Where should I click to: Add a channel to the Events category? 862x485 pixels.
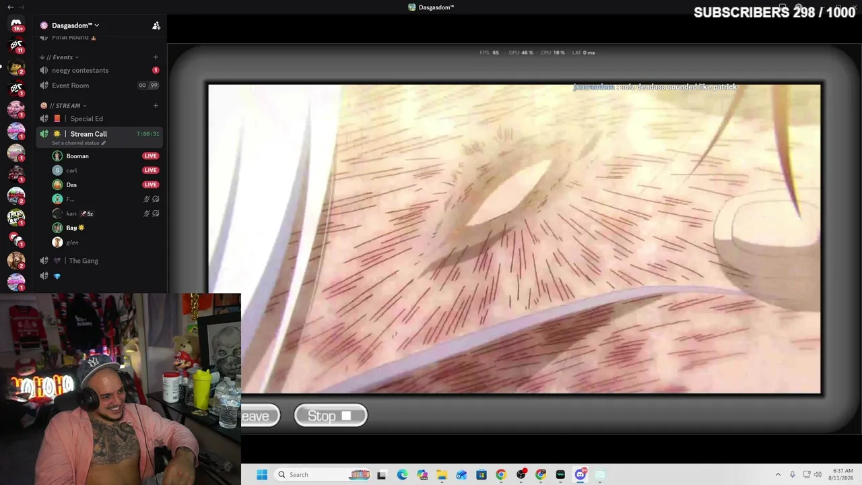click(x=156, y=57)
